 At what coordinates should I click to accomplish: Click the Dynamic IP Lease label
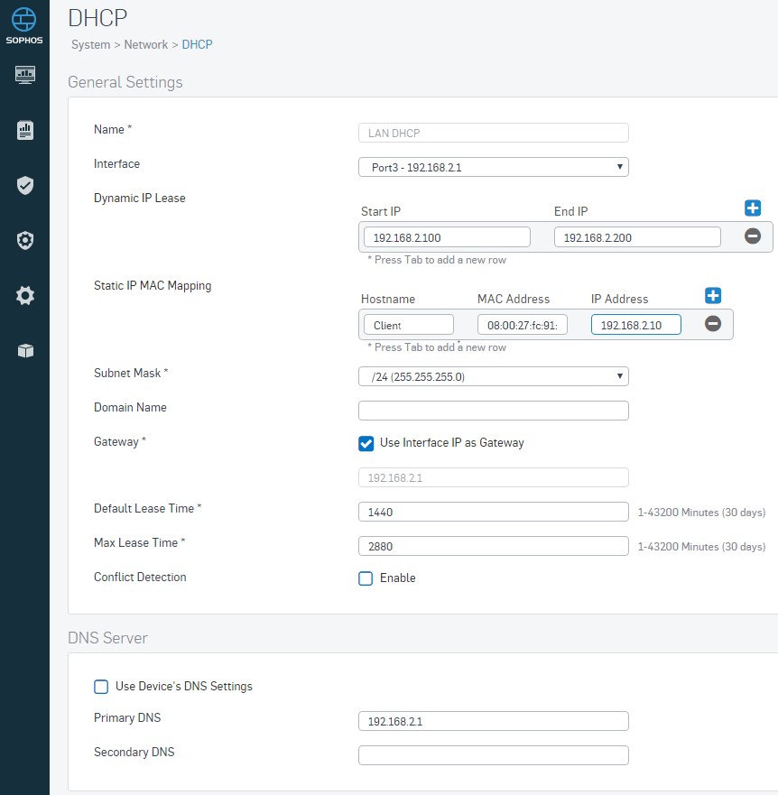(x=140, y=199)
